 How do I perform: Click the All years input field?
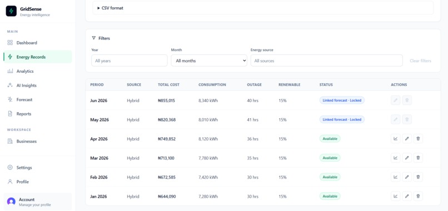(130, 61)
